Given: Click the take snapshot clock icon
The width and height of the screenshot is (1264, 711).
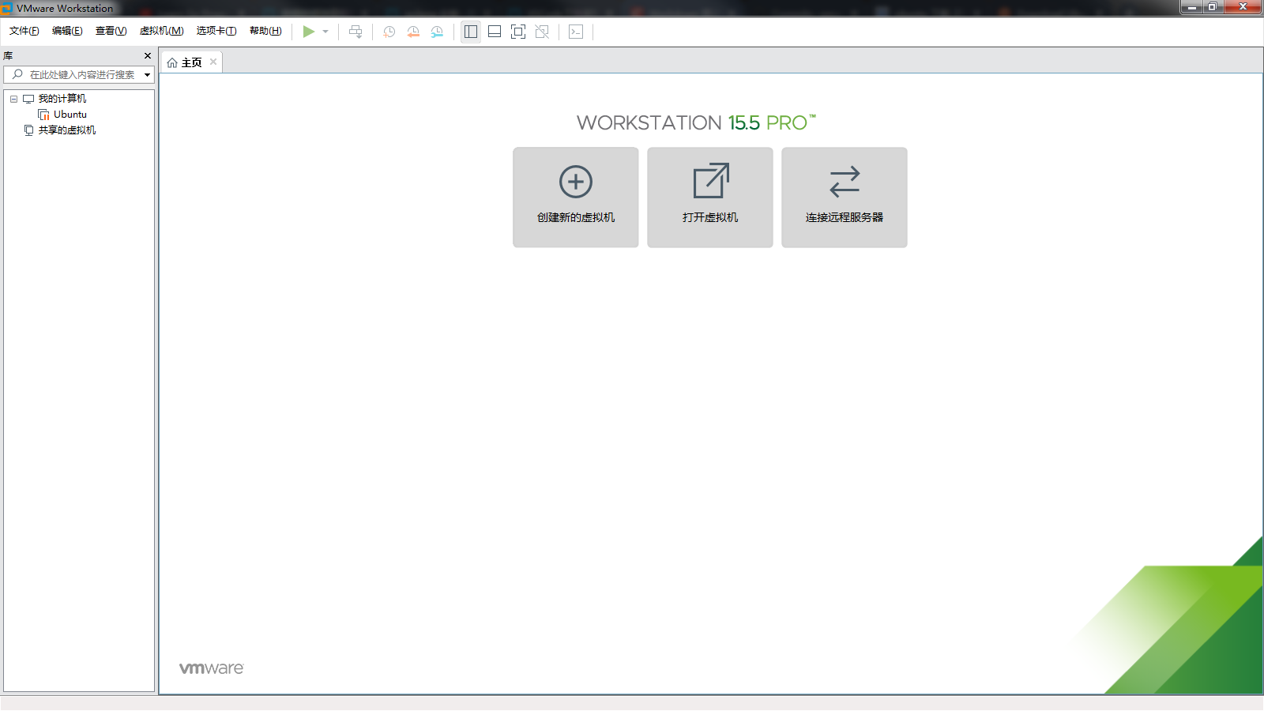Looking at the screenshot, I should pos(389,32).
